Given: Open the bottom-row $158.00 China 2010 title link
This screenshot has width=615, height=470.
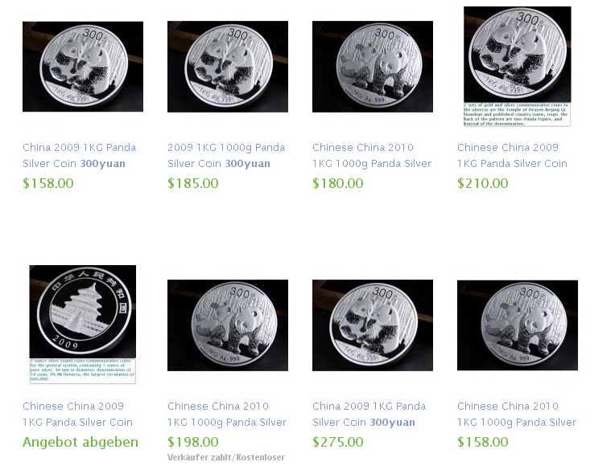Looking at the screenshot, I should 517,414.
